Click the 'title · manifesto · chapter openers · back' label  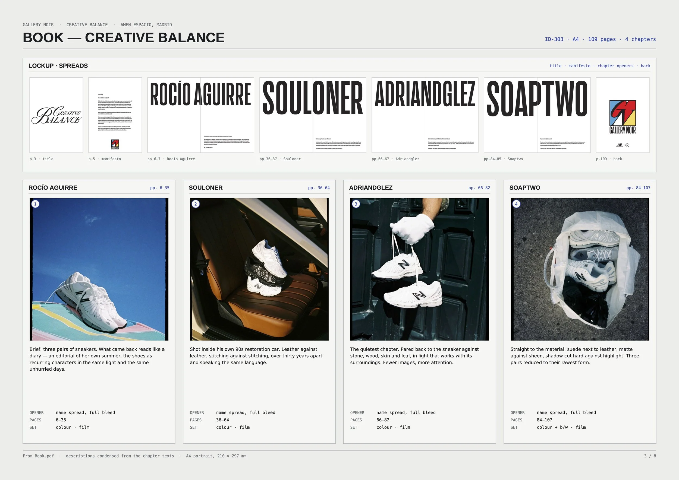[x=600, y=66]
